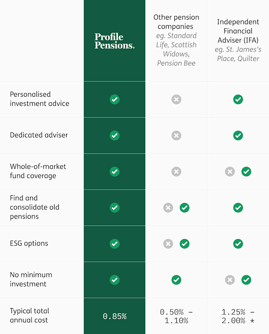Image resolution: width=269 pixels, height=334 pixels.
Task: Click Other companies checkmark for No minimum investment
Action: point(176,280)
